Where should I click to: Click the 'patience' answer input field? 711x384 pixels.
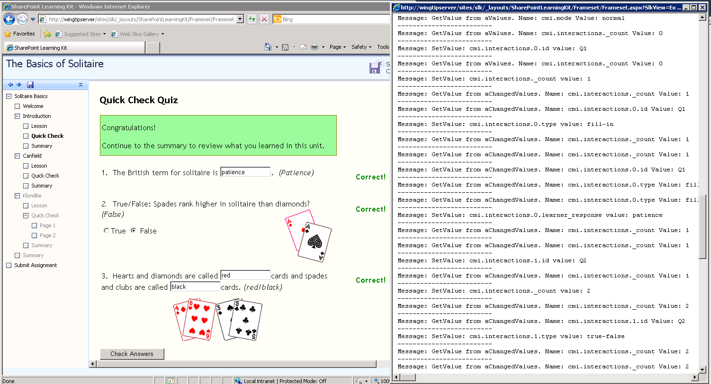click(x=245, y=172)
